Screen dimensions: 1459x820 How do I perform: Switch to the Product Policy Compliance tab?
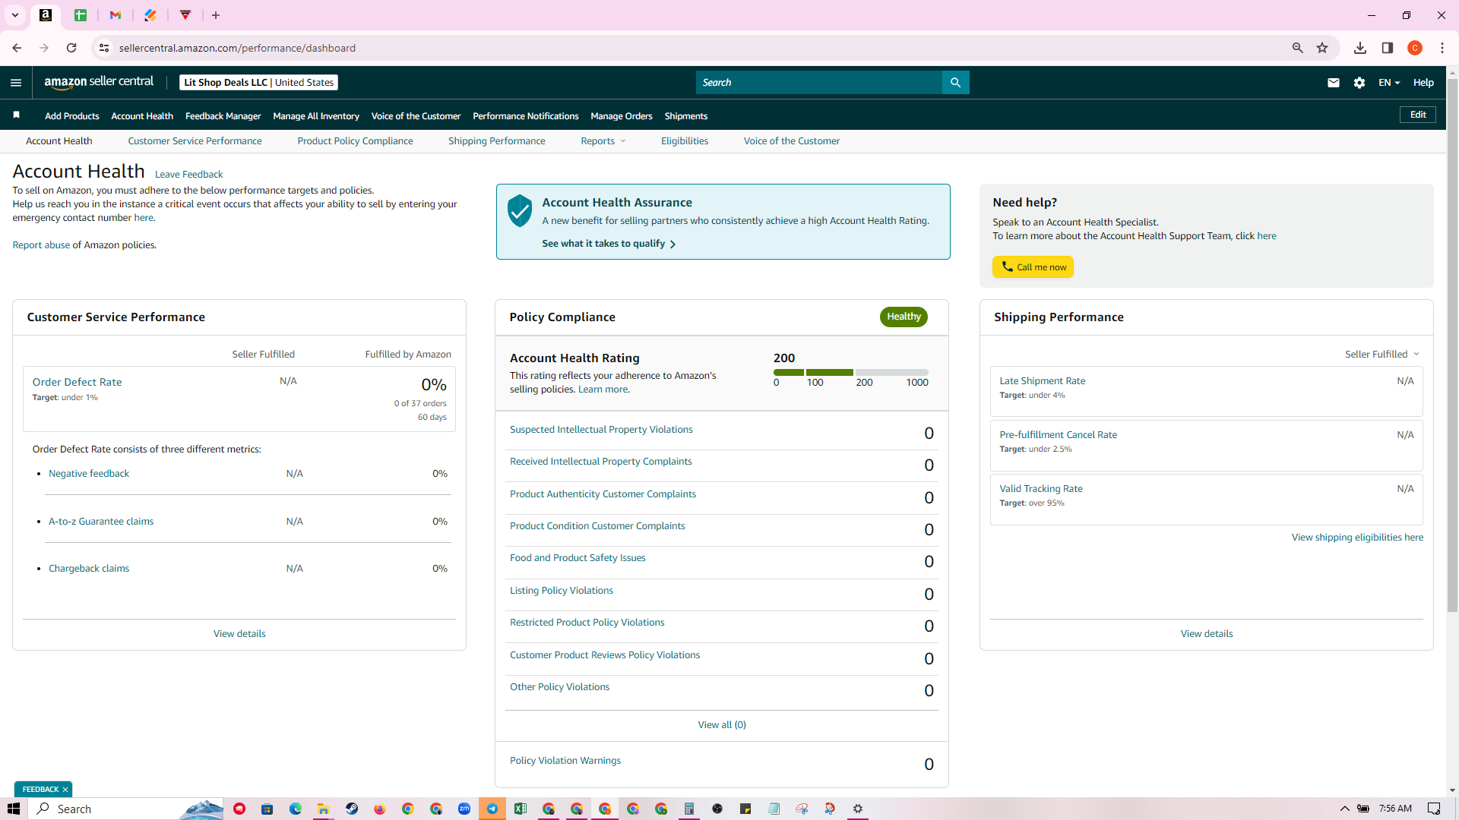[x=355, y=141]
